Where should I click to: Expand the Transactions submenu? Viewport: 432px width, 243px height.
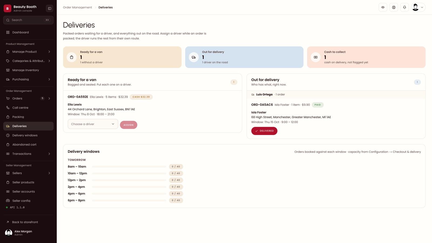pos(49,154)
